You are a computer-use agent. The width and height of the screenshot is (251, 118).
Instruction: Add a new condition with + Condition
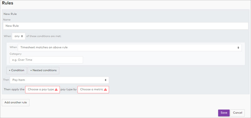(x=16, y=70)
